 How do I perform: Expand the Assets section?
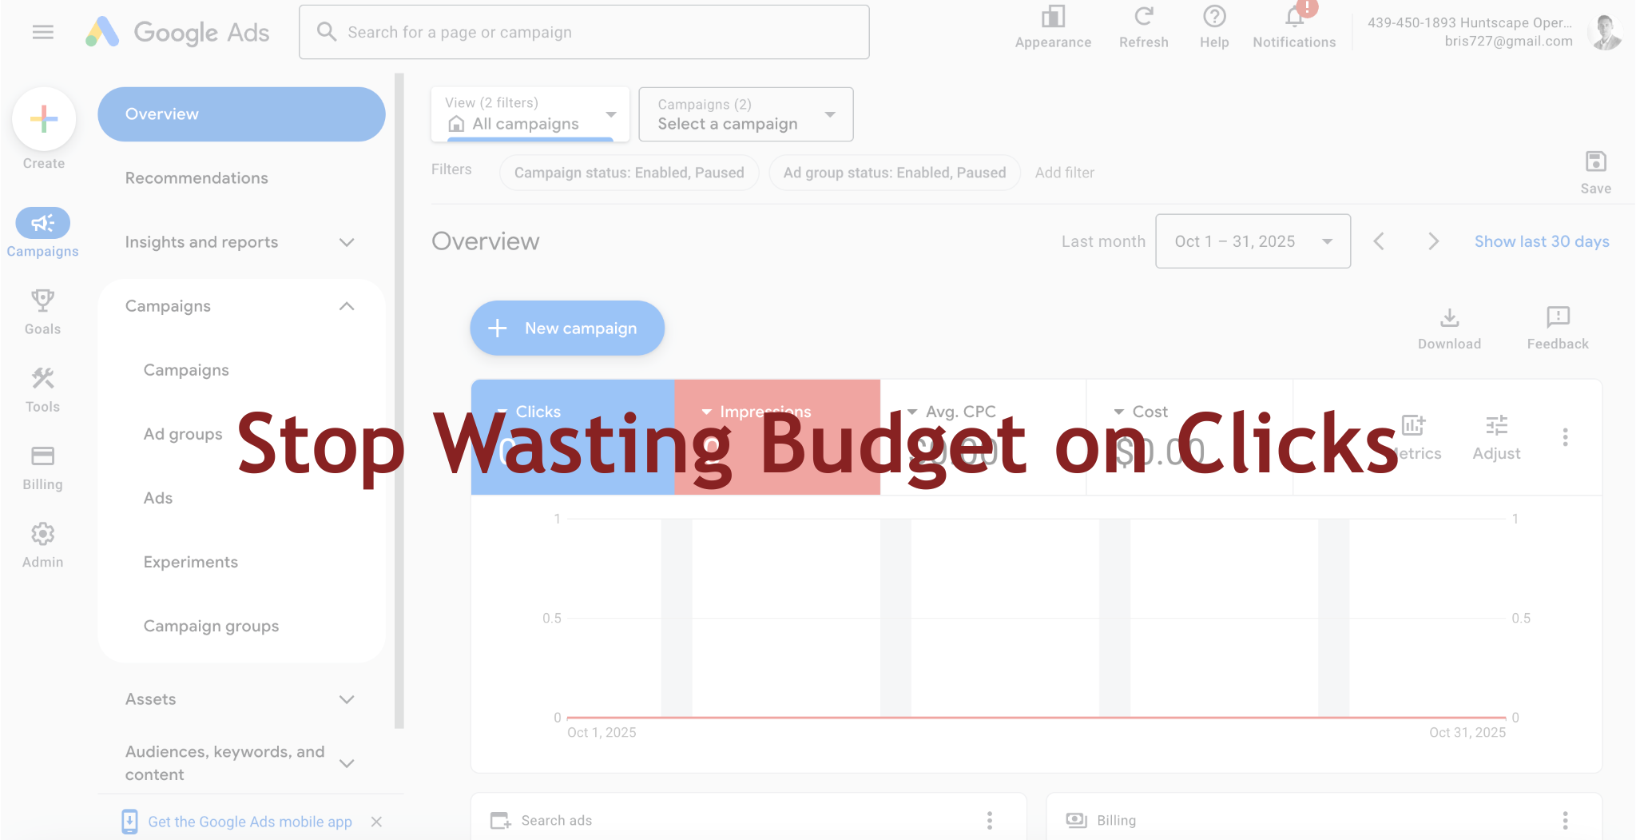240,699
